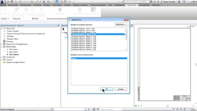Click the star Favorites icon
197x111 pixels.
pyautogui.click(x=158, y=2)
